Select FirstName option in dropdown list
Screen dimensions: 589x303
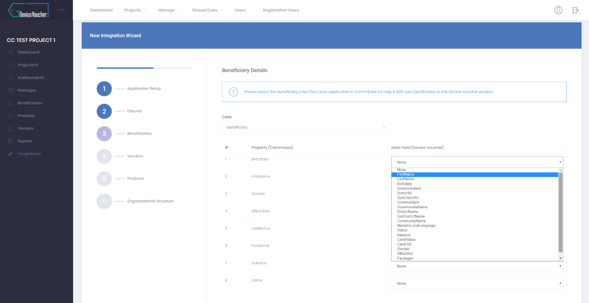point(406,174)
